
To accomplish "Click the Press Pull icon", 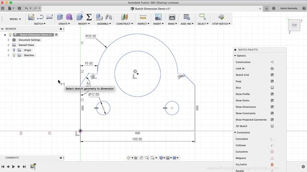I will coord(80,17).
